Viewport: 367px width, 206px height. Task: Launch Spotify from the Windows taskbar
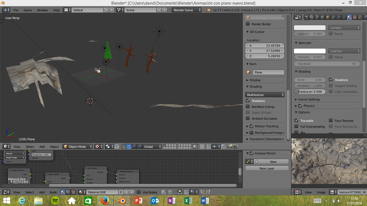click(55, 201)
